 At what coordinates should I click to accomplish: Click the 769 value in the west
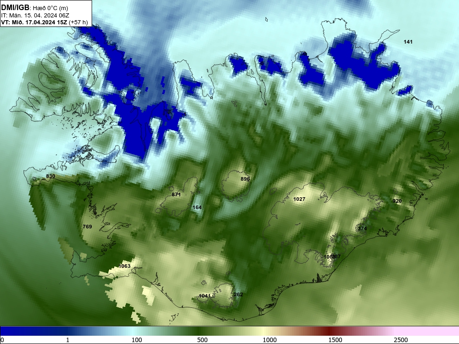click(x=87, y=227)
